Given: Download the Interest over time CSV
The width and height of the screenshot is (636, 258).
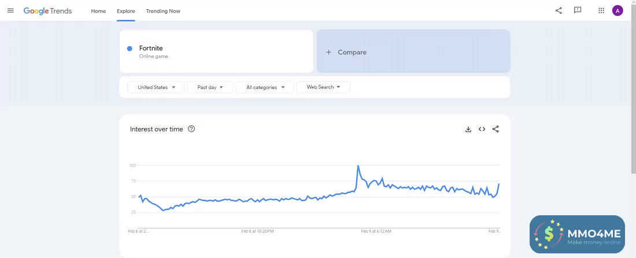Looking at the screenshot, I should click(x=468, y=129).
